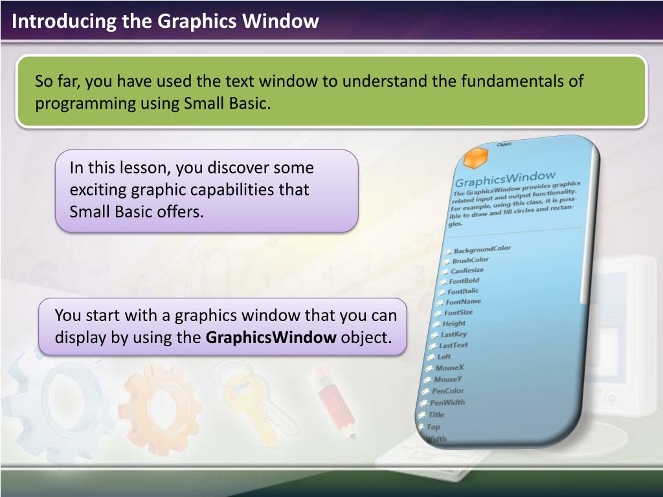Select the PenColor property text
The height and width of the screenshot is (497, 663).
(x=448, y=391)
